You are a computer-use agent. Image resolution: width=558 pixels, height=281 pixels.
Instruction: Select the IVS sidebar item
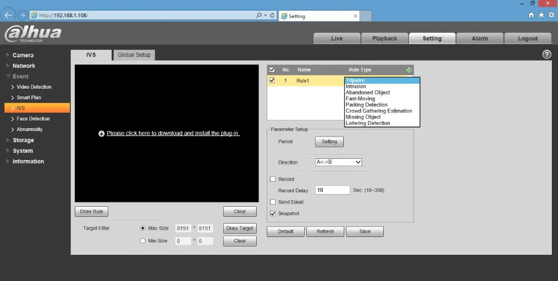coord(37,108)
